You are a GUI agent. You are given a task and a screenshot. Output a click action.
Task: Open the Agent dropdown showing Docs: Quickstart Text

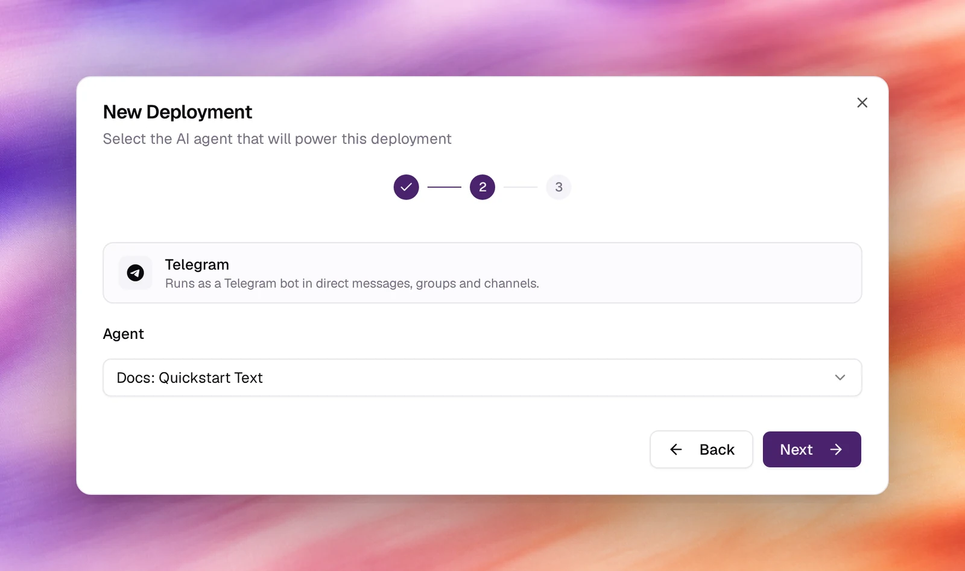pyautogui.click(x=482, y=377)
